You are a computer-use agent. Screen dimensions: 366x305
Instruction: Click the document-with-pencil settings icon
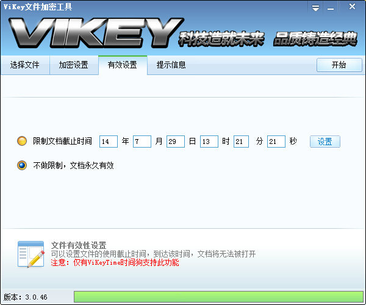tap(31, 254)
